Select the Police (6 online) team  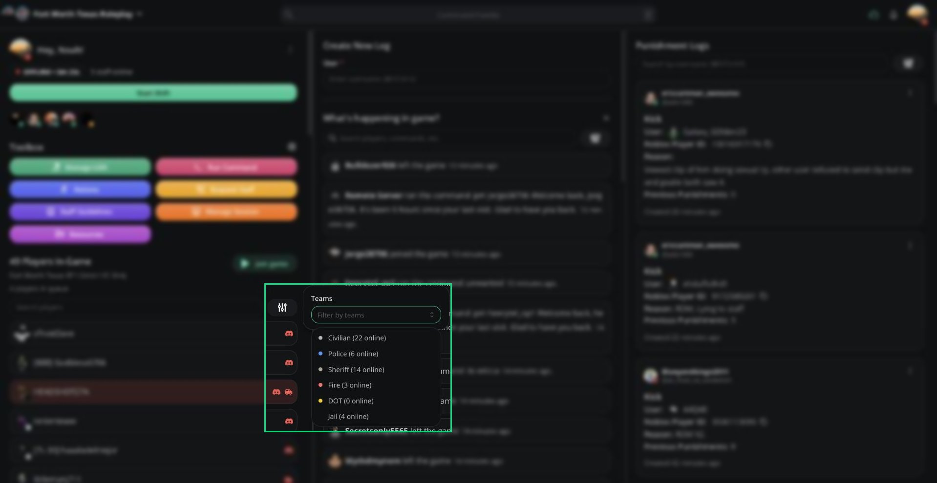click(376, 354)
